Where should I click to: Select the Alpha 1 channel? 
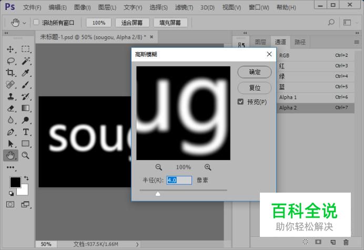click(x=316, y=97)
